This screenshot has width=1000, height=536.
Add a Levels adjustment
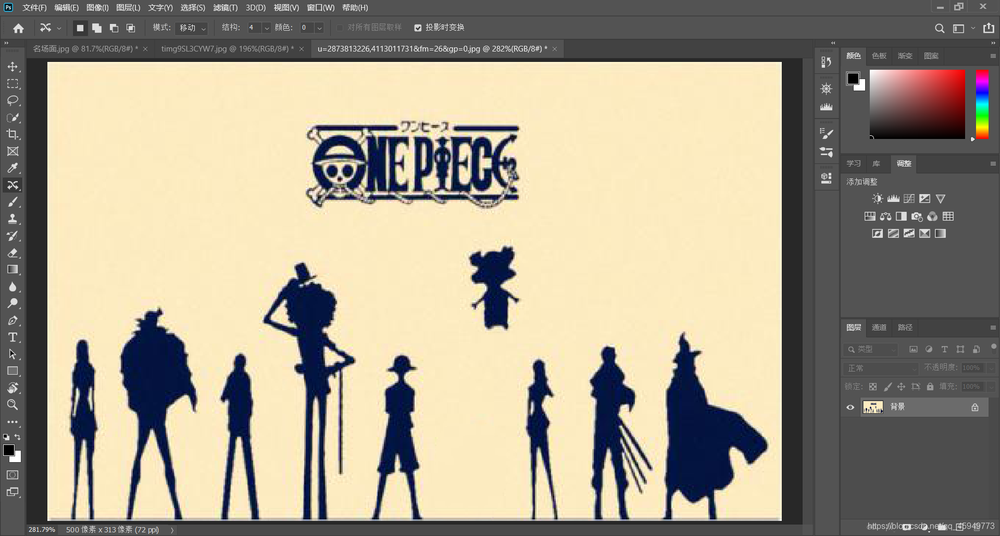pyautogui.click(x=893, y=199)
